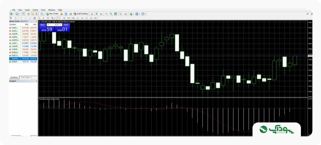Expand the indicators list dropdown

click(x=133, y=14)
